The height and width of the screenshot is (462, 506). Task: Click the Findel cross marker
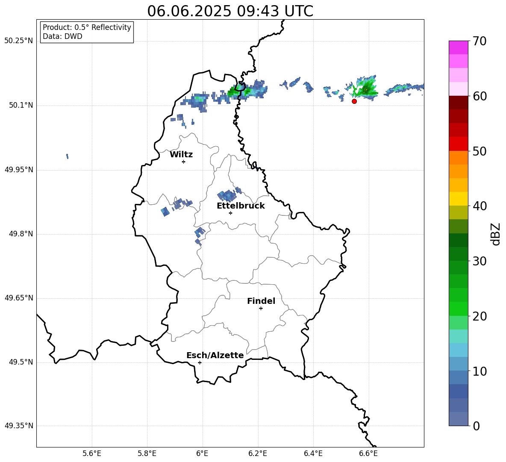(x=261, y=309)
